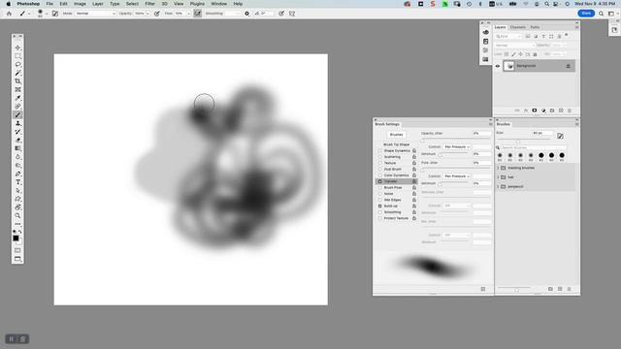Create new adjustment layer icon
Image resolution: width=621 pixels, height=349 pixels.
tap(543, 111)
